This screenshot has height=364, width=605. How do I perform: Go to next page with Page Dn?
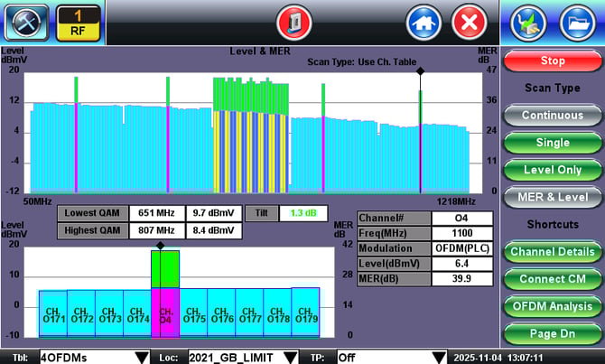point(552,334)
